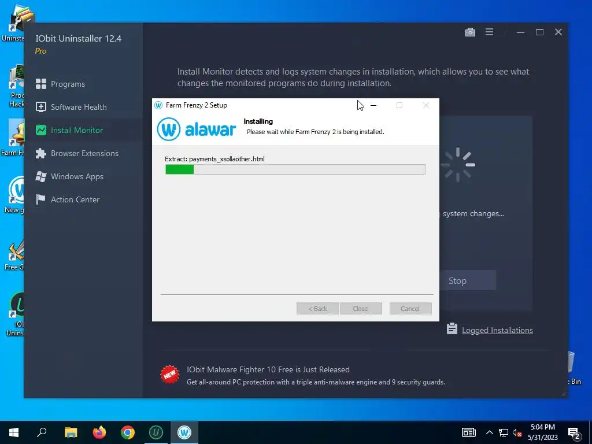Image resolution: width=592 pixels, height=444 pixels.
Task: Click the greyed Close button in setup
Action: 361,309
